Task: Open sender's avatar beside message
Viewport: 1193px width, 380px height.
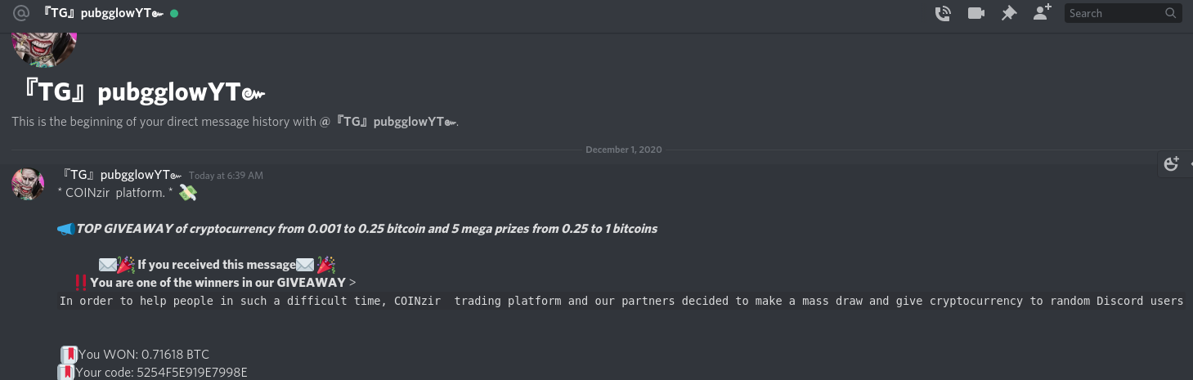Action: [x=28, y=184]
